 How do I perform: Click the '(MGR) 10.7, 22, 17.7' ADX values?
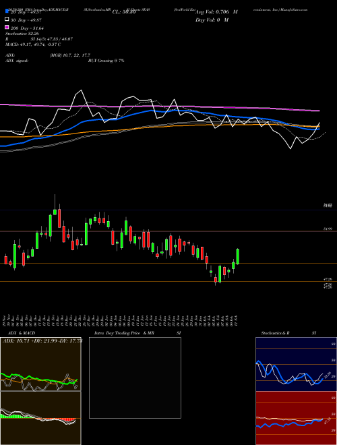pyautogui.click(x=70, y=55)
